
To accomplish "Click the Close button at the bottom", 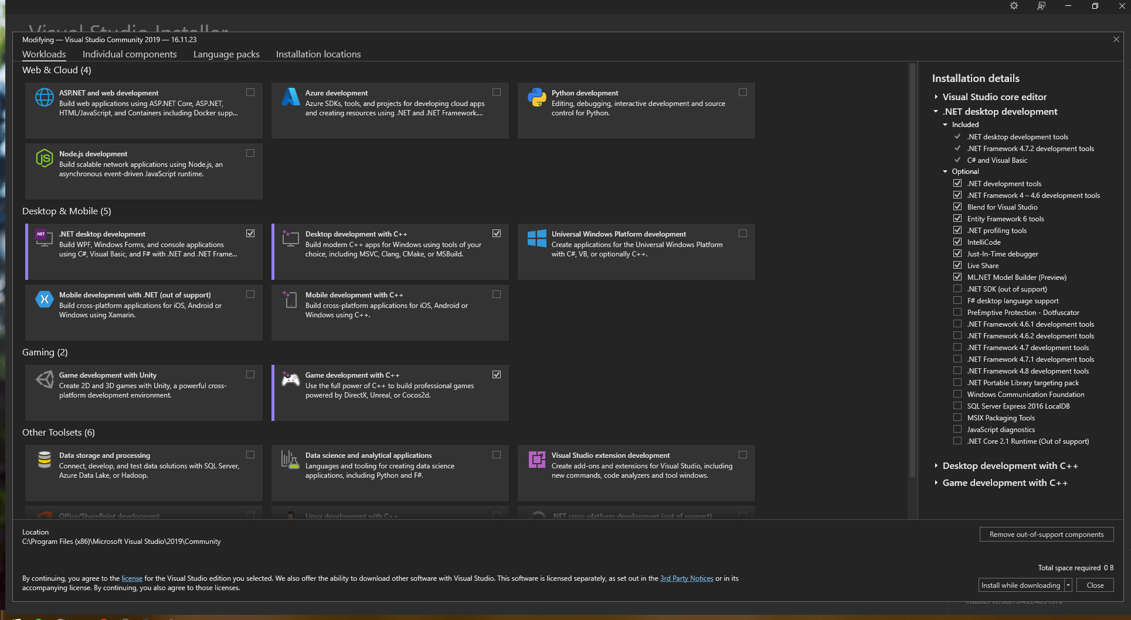I will (1095, 585).
